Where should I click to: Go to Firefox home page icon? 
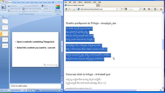point(144,9)
